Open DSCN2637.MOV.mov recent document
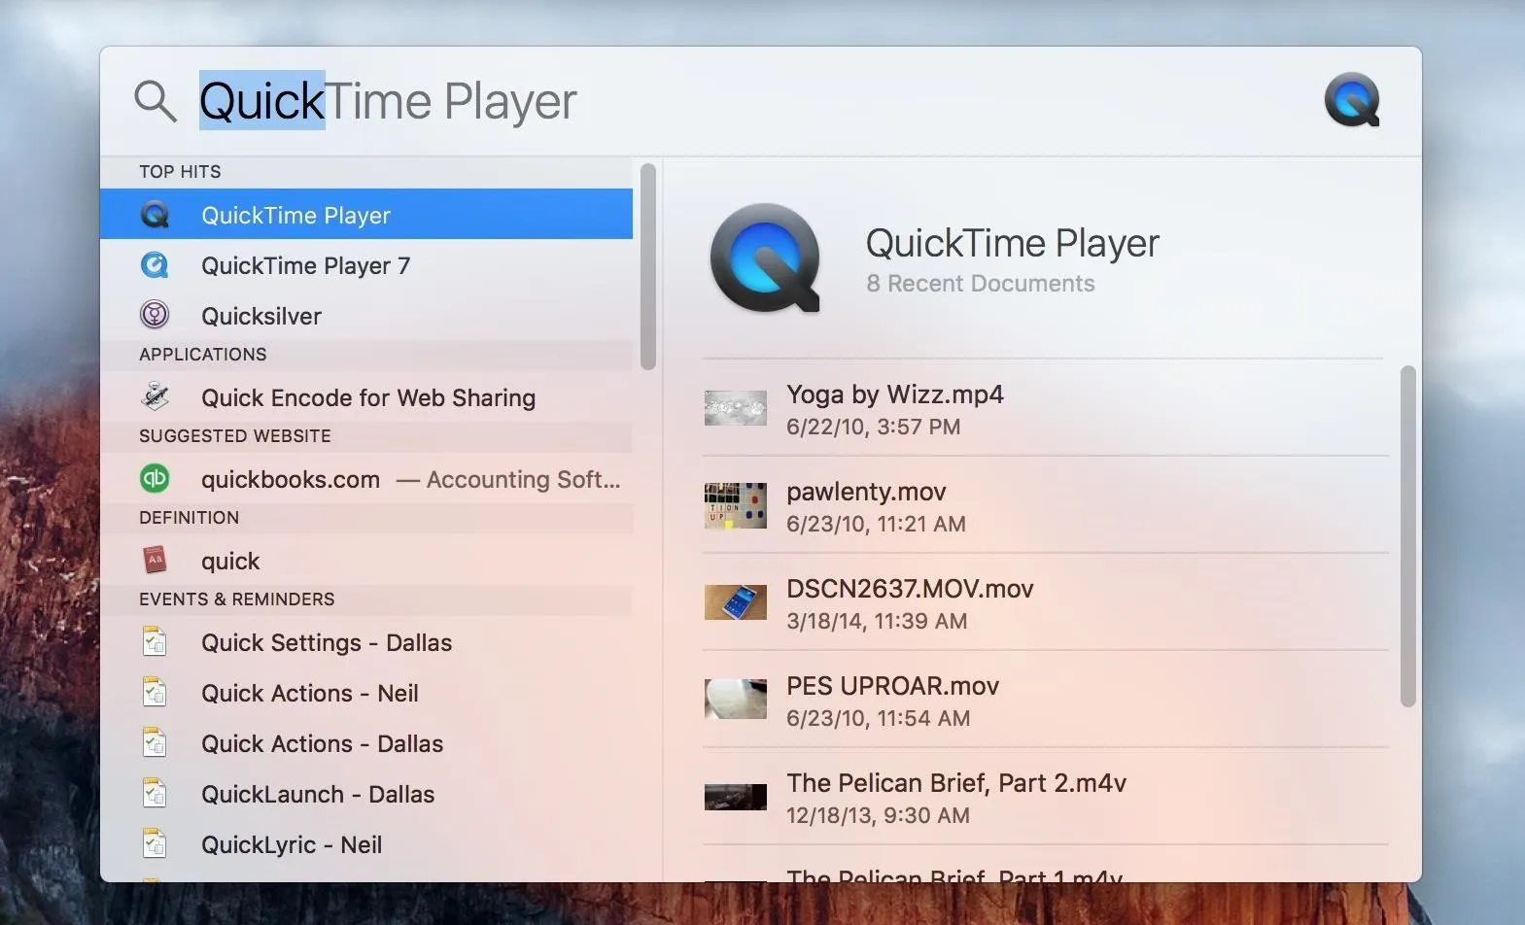This screenshot has width=1525, height=925. point(1045,602)
